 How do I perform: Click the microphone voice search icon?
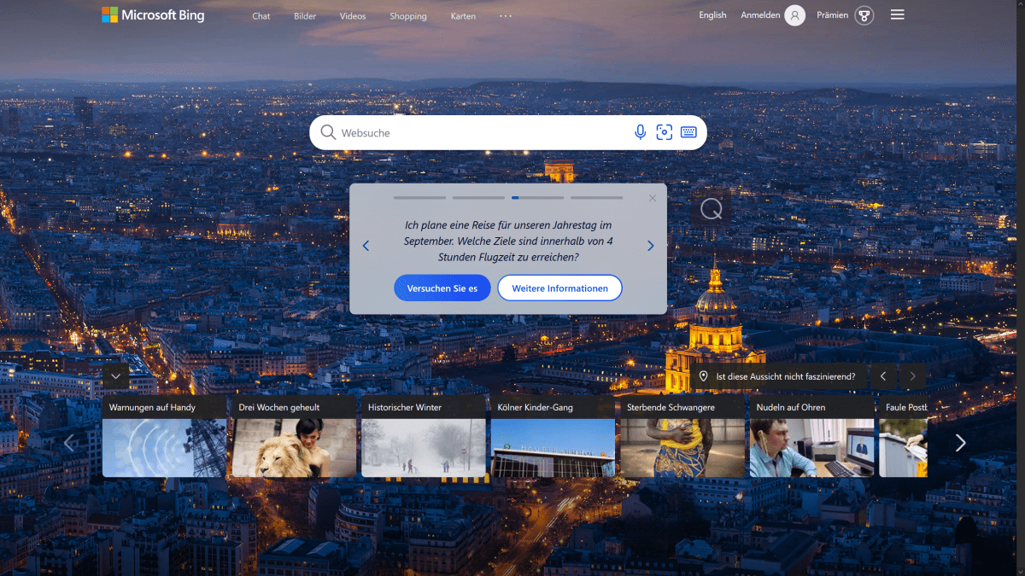640,132
